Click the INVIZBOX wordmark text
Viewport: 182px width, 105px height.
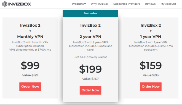point(20,4)
